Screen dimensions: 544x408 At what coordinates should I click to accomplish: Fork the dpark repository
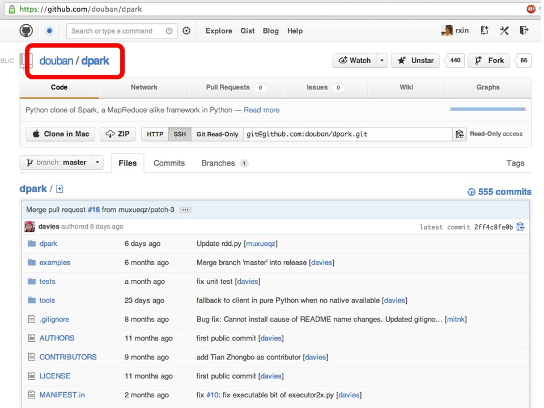pos(489,61)
